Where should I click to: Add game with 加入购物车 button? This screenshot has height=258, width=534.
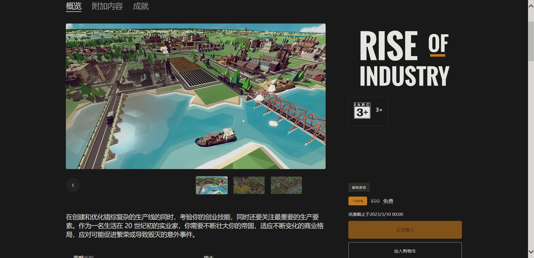[405, 251]
